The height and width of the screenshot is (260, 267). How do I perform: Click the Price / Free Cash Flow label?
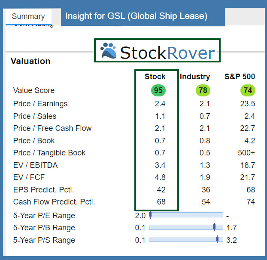52,128
